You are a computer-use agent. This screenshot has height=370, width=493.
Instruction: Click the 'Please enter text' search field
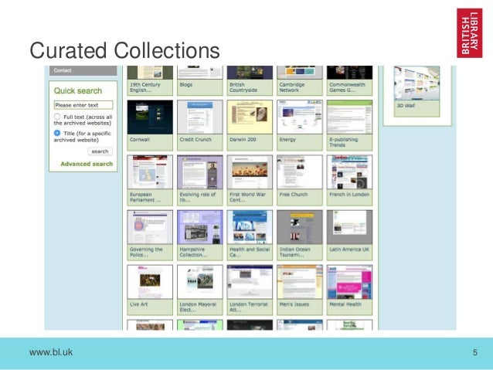coord(83,105)
